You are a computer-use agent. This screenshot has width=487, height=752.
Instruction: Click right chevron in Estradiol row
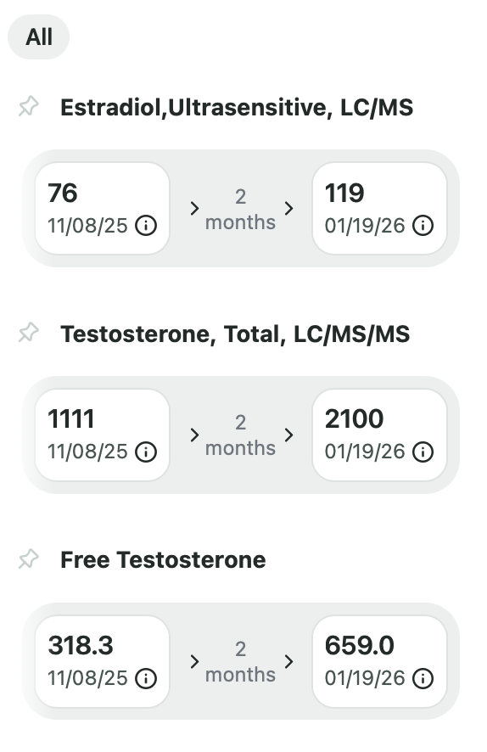point(288,209)
